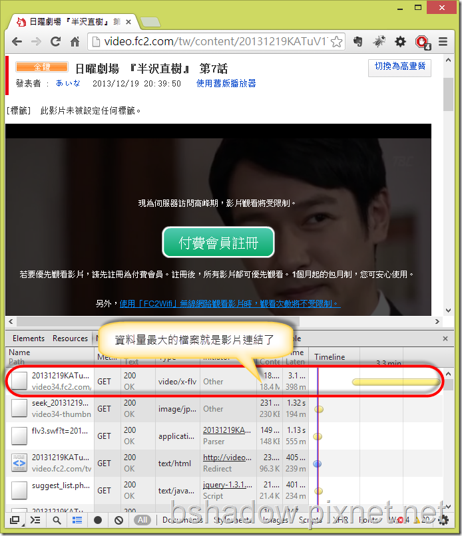The width and height of the screenshot is (462, 536).
Task: Close the DevTools panel
Action: 445,338
